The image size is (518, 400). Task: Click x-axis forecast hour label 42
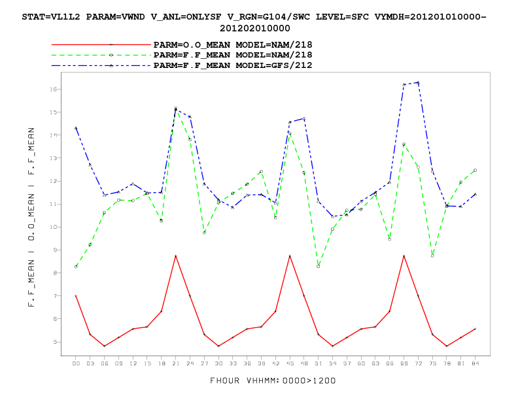click(275, 363)
